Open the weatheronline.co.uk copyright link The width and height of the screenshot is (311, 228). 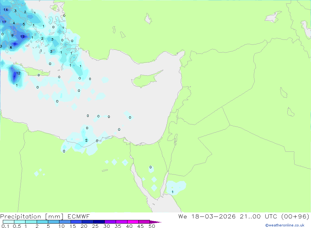click(285, 225)
